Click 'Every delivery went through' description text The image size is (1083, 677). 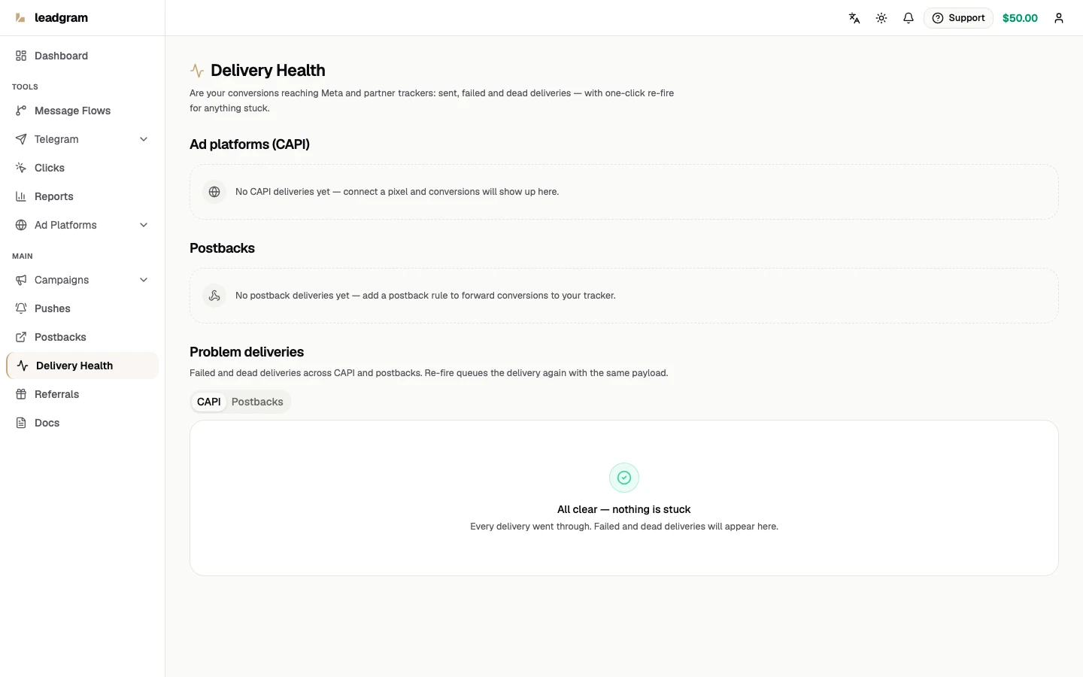pyautogui.click(x=624, y=527)
